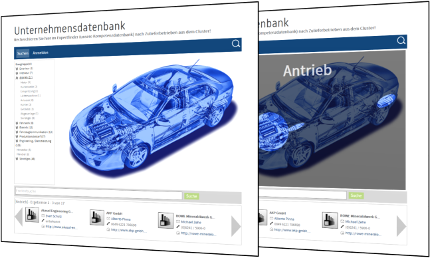Advance results with arrow in right window
The width and height of the screenshot is (430, 258).
(x=401, y=226)
